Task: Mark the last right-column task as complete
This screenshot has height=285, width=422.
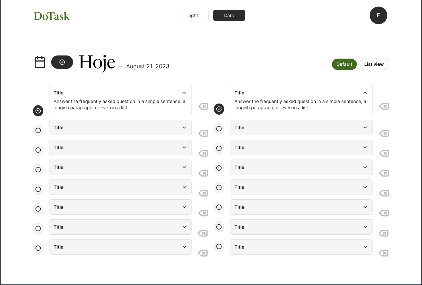Action: pyautogui.click(x=219, y=247)
